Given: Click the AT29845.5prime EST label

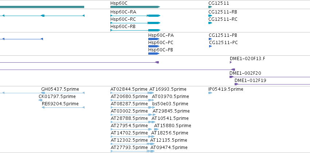Looking at the screenshot, I should [x=171, y=111].
